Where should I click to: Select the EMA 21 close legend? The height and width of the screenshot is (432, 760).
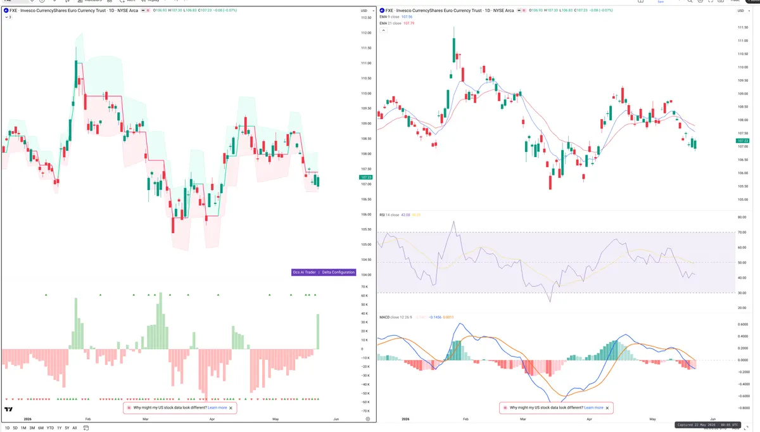391,23
